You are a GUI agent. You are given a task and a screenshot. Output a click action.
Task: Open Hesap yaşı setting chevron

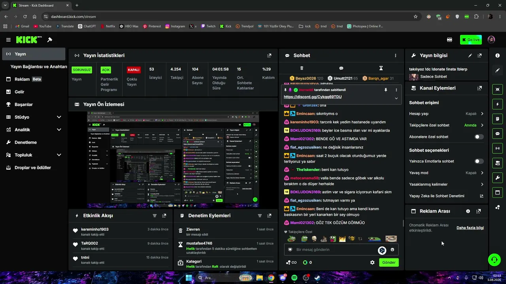click(x=482, y=114)
